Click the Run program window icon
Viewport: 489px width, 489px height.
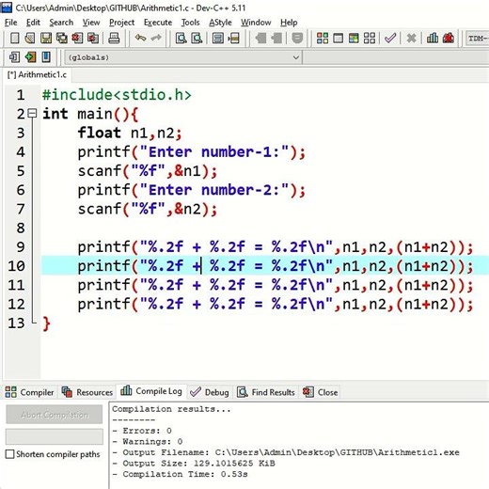[x=338, y=39]
